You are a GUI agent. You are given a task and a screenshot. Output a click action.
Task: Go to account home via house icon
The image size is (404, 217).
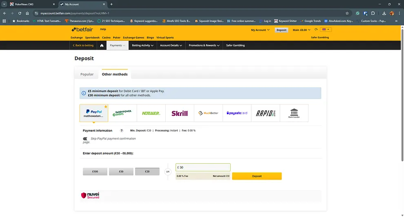(102, 45)
